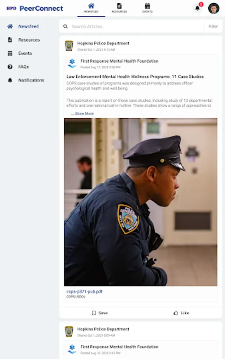The height and width of the screenshot is (359, 225).
Task: Open the Filter options
Action: [213, 27]
